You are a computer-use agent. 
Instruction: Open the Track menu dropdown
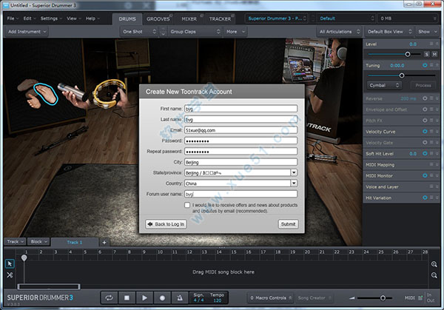16,241
